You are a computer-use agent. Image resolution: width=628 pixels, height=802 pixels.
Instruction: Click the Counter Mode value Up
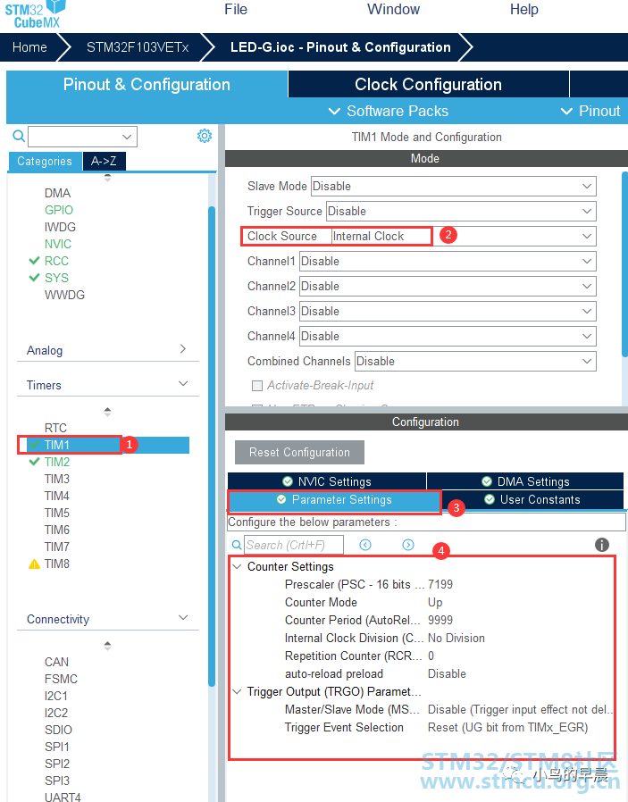click(435, 603)
